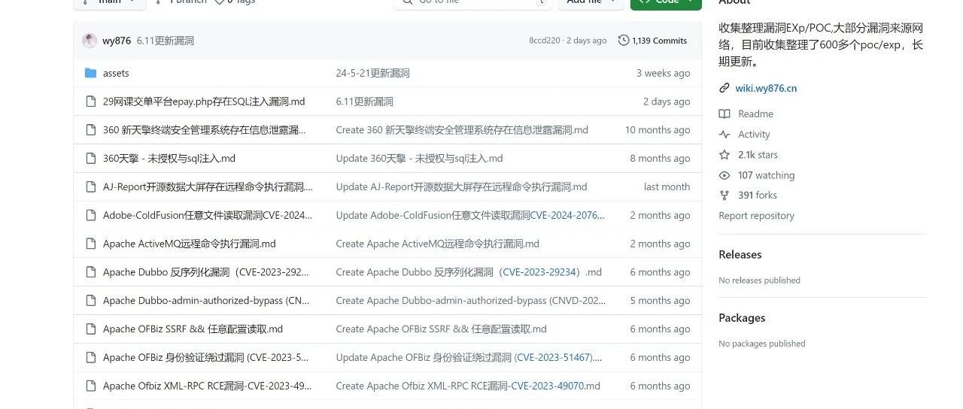Image resolution: width=963 pixels, height=409 pixels.
Task: Open the Packages section heading
Action: [742, 318]
